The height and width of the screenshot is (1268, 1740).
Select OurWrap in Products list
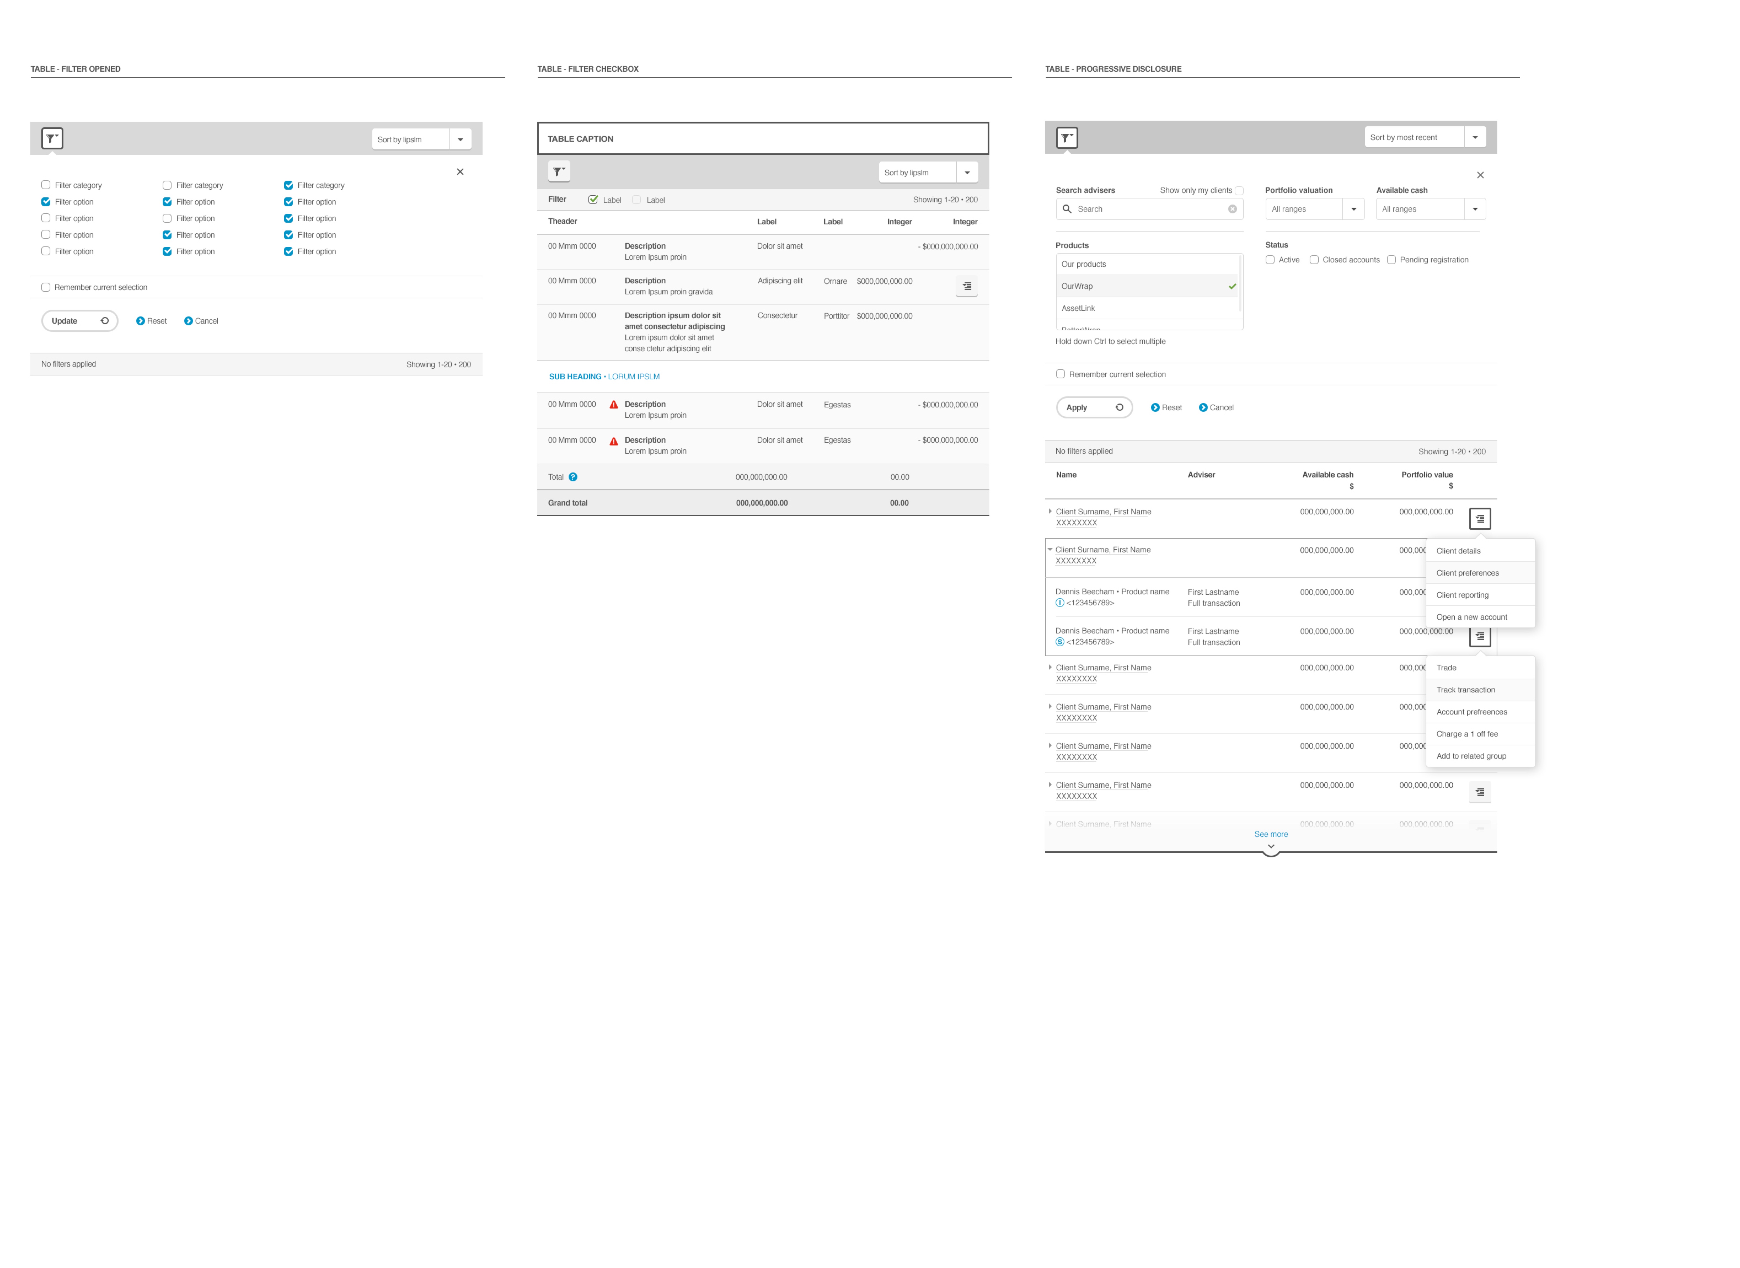pyautogui.click(x=1148, y=286)
